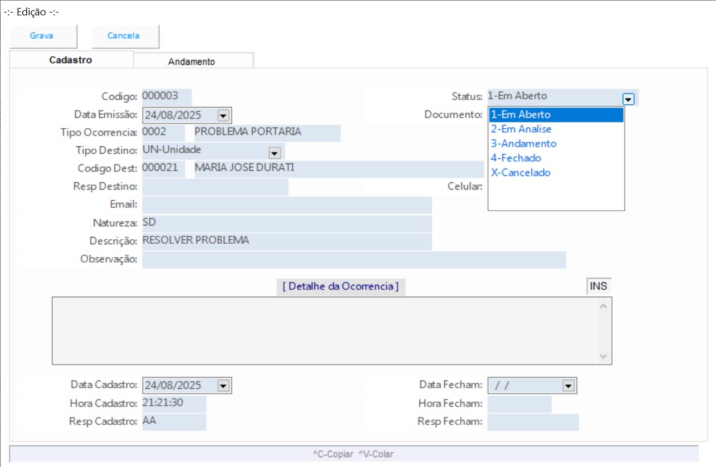Screen dimensions: 716x467
Task: Click the Descrição field with RESOLVER PROBLEMA
Action: tap(287, 241)
